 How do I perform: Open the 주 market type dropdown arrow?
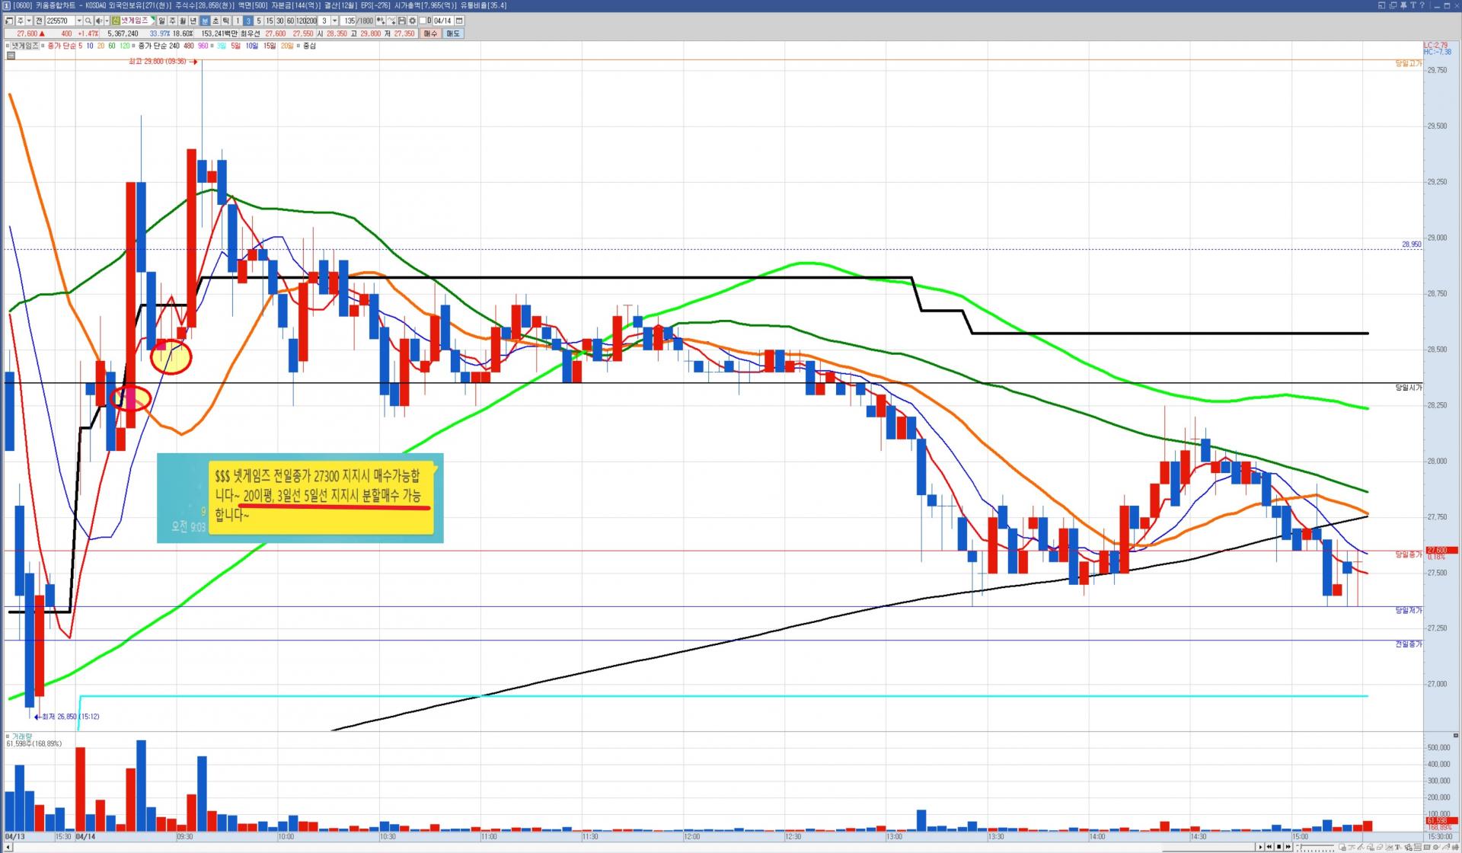[x=29, y=21]
